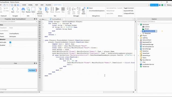The height and width of the screenshot is (97, 172).
Task: Open the HOME ribbon tab
Action: 24,5
